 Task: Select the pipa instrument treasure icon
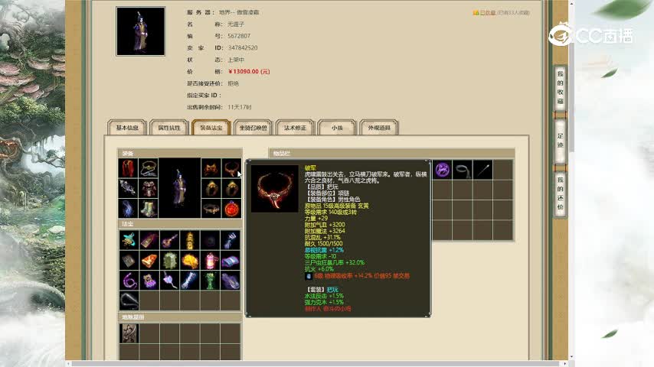coord(169,240)
